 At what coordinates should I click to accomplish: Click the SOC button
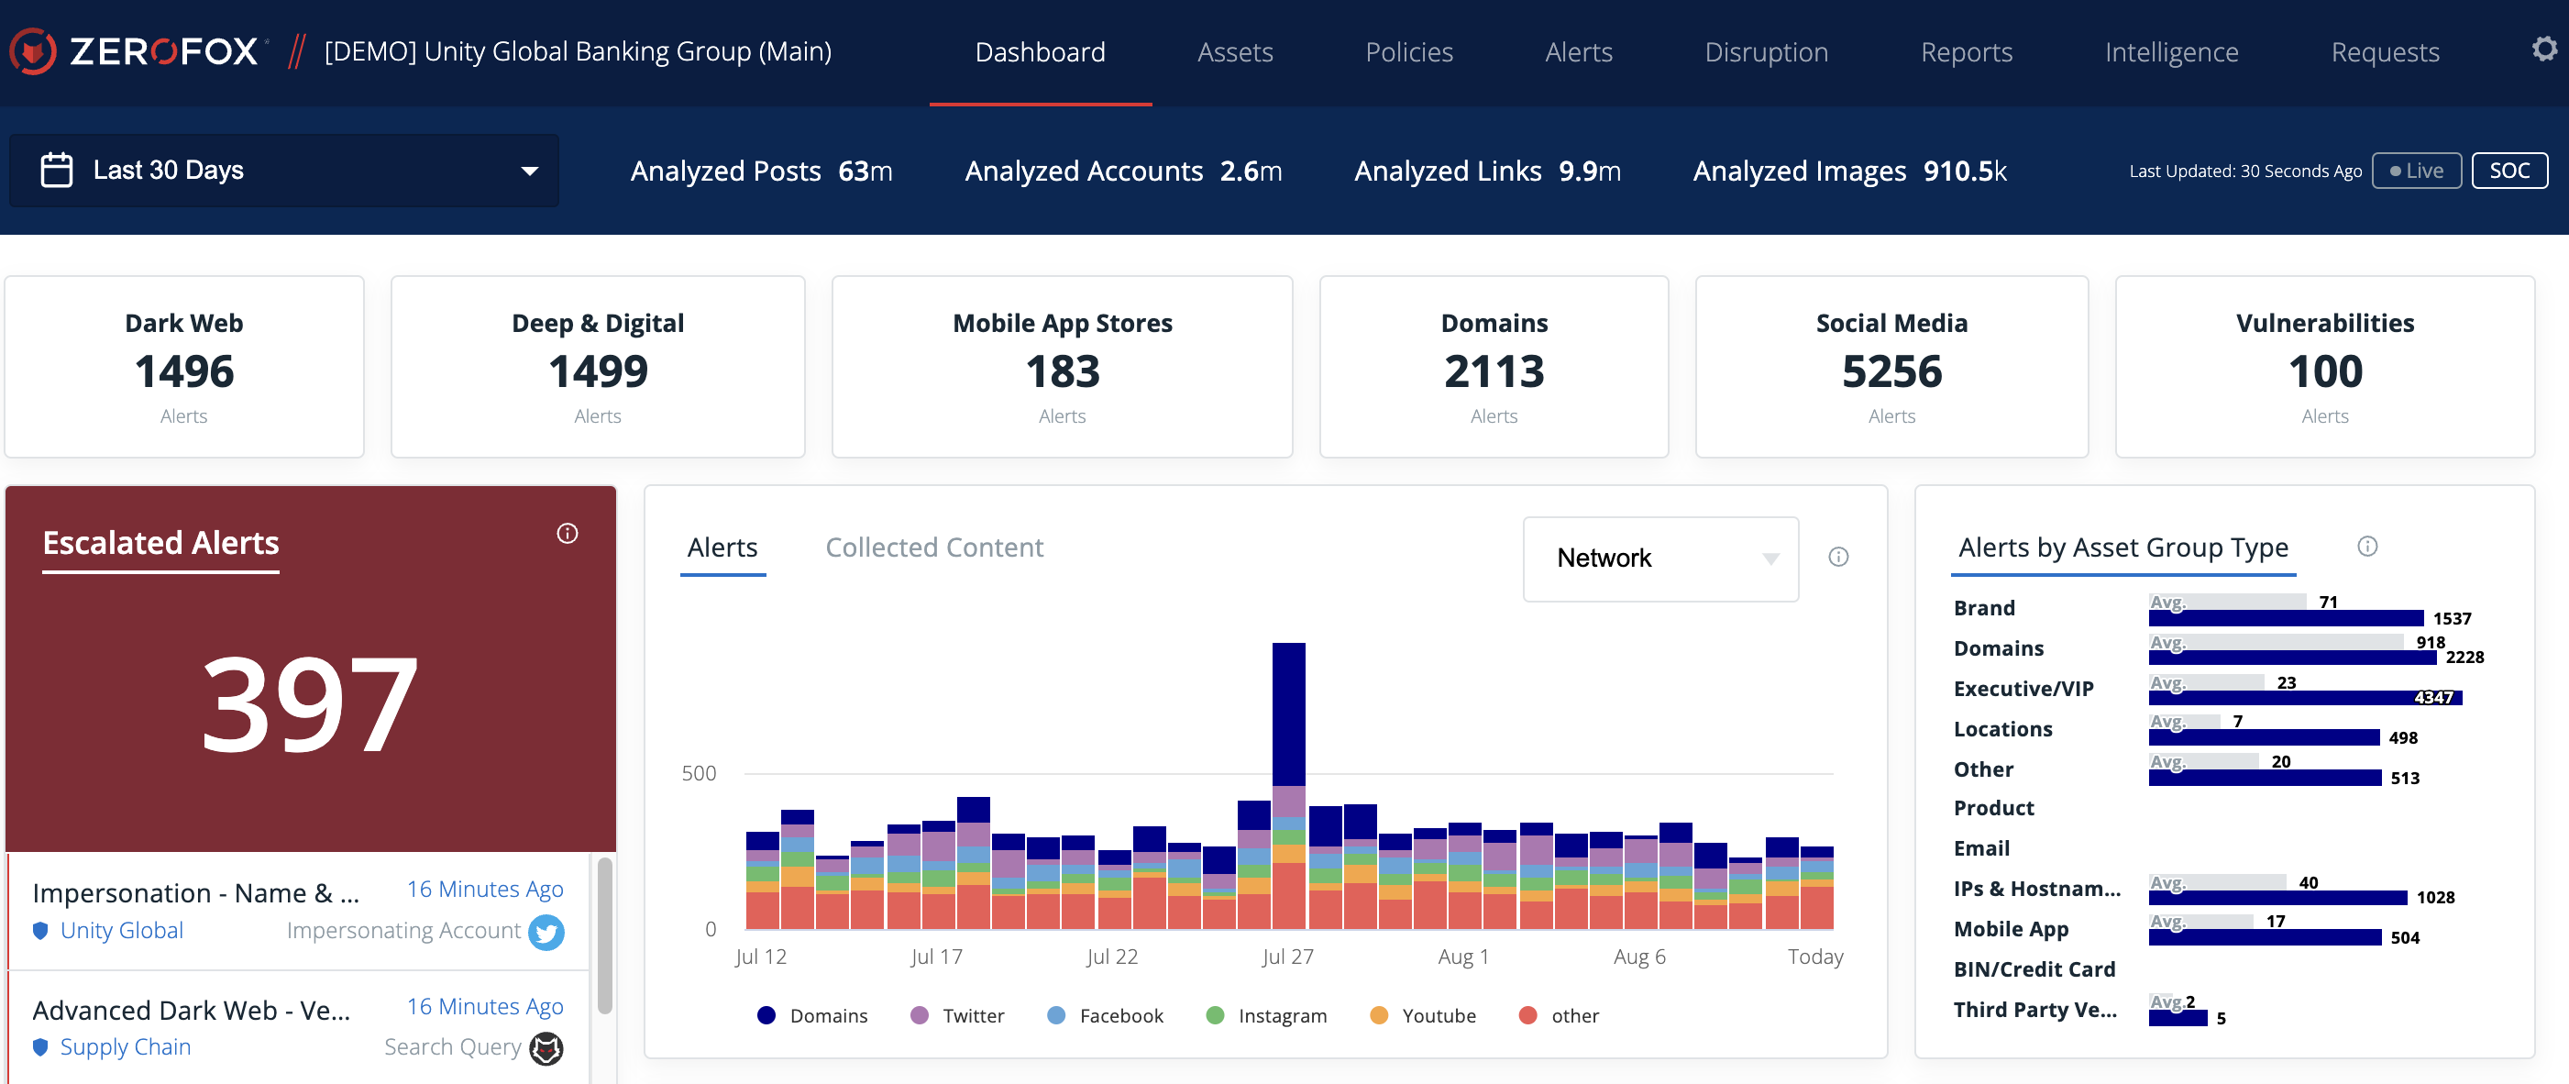[x=2509, y=170]
